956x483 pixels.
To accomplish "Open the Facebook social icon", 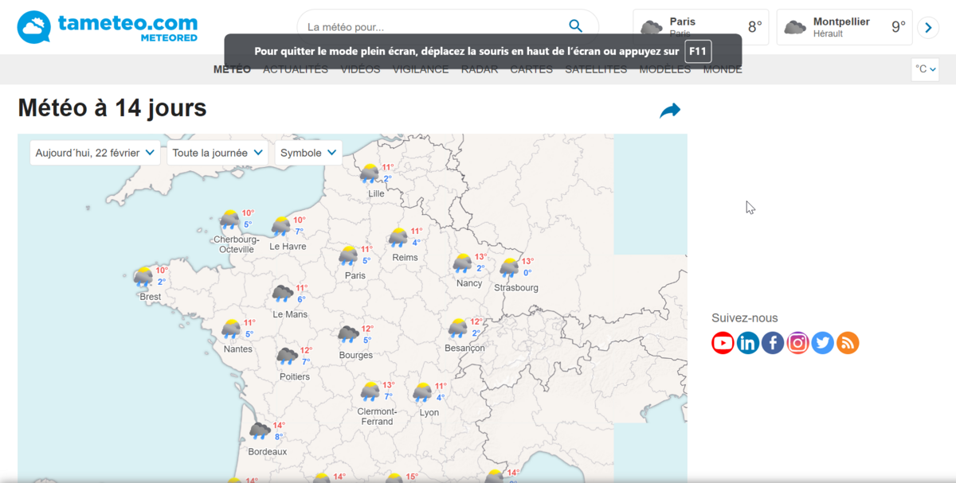I will (x=773, y=343).
